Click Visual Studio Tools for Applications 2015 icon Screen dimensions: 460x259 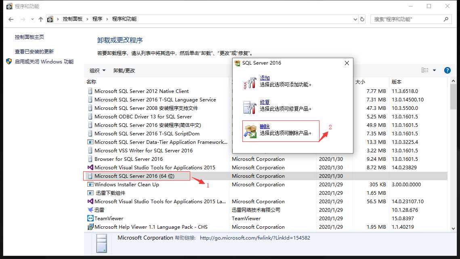[x=90, y=167]
